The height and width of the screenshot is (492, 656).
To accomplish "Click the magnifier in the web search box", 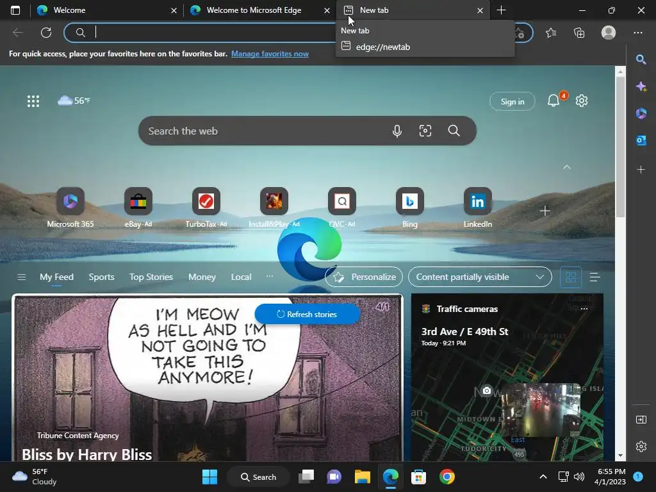I will tap(454, 131).
